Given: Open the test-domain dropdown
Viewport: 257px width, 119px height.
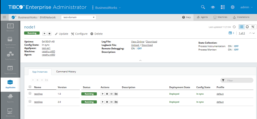Looking at the screenshot, I should click(78, 17).
